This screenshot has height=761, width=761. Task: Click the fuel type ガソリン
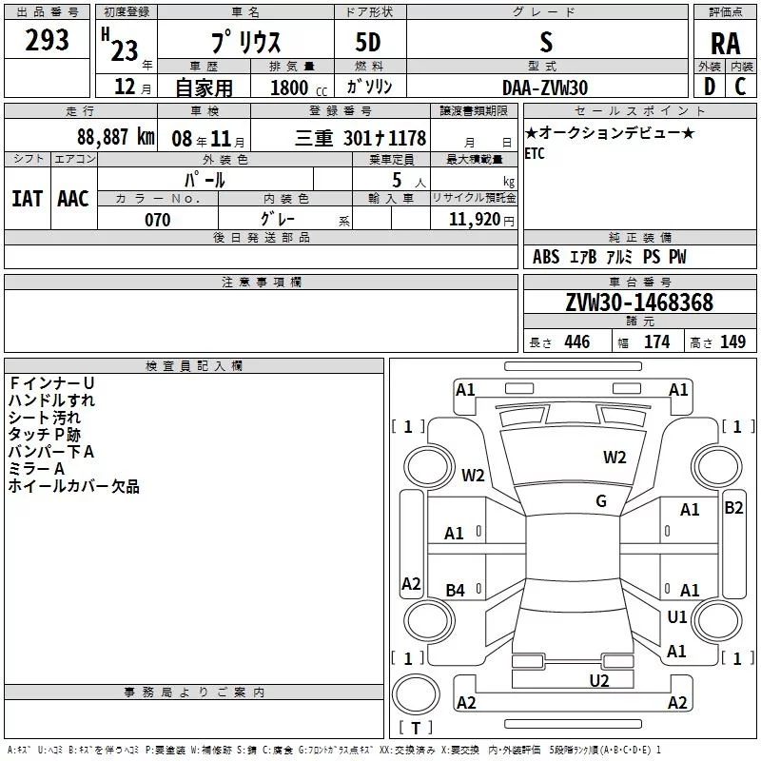369,87
